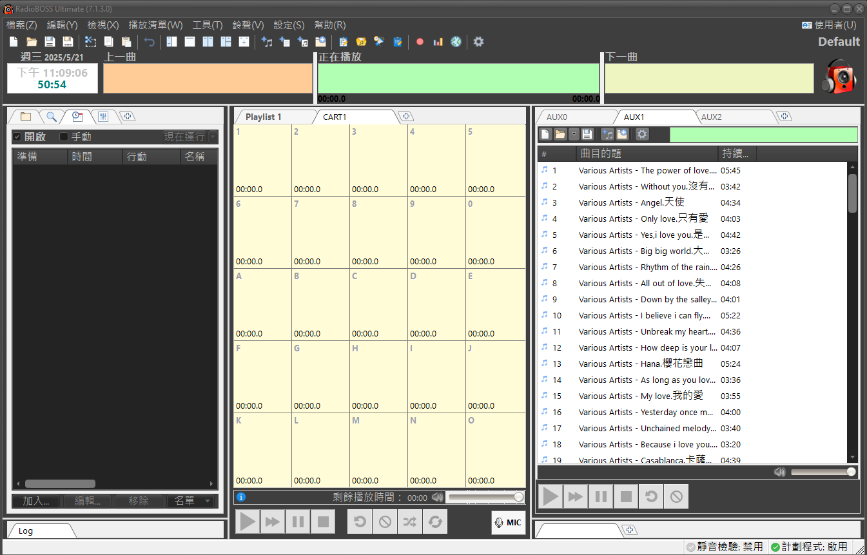The width and height of the screenshot is (867, 555).
Task: Open the 使用者(U) user dropdown menu
Action: [x=829, y=25]
